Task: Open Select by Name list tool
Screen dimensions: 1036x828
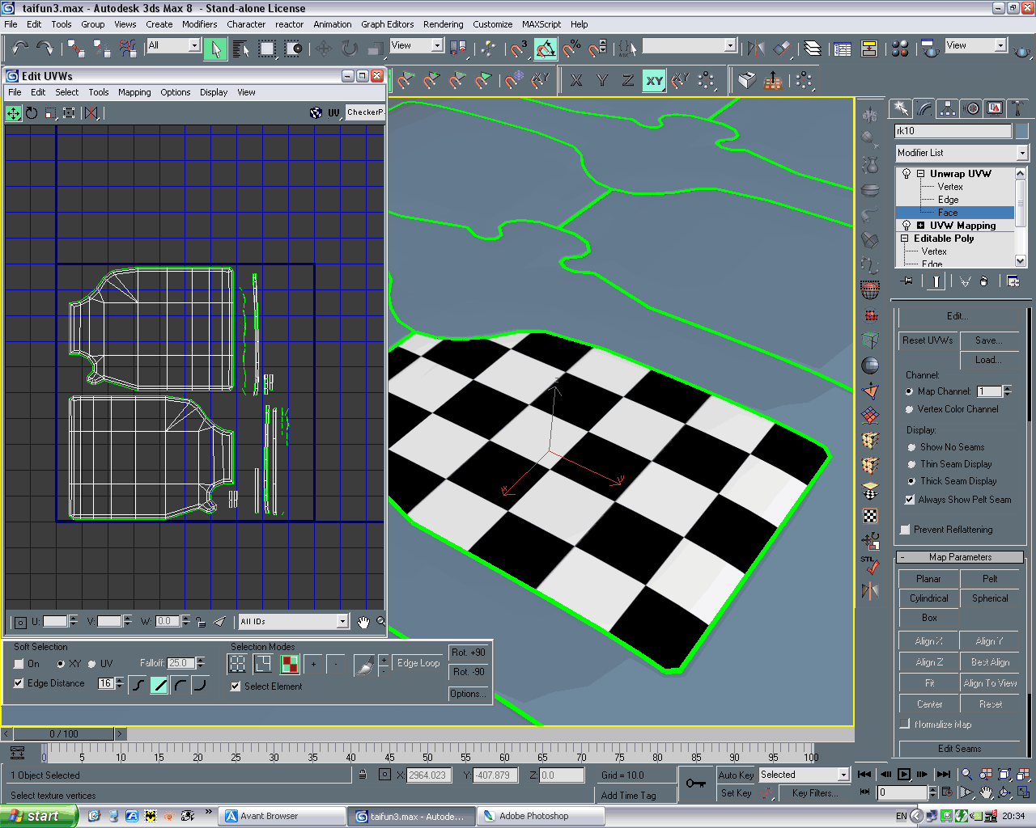Action: click(x=241, y=49)
